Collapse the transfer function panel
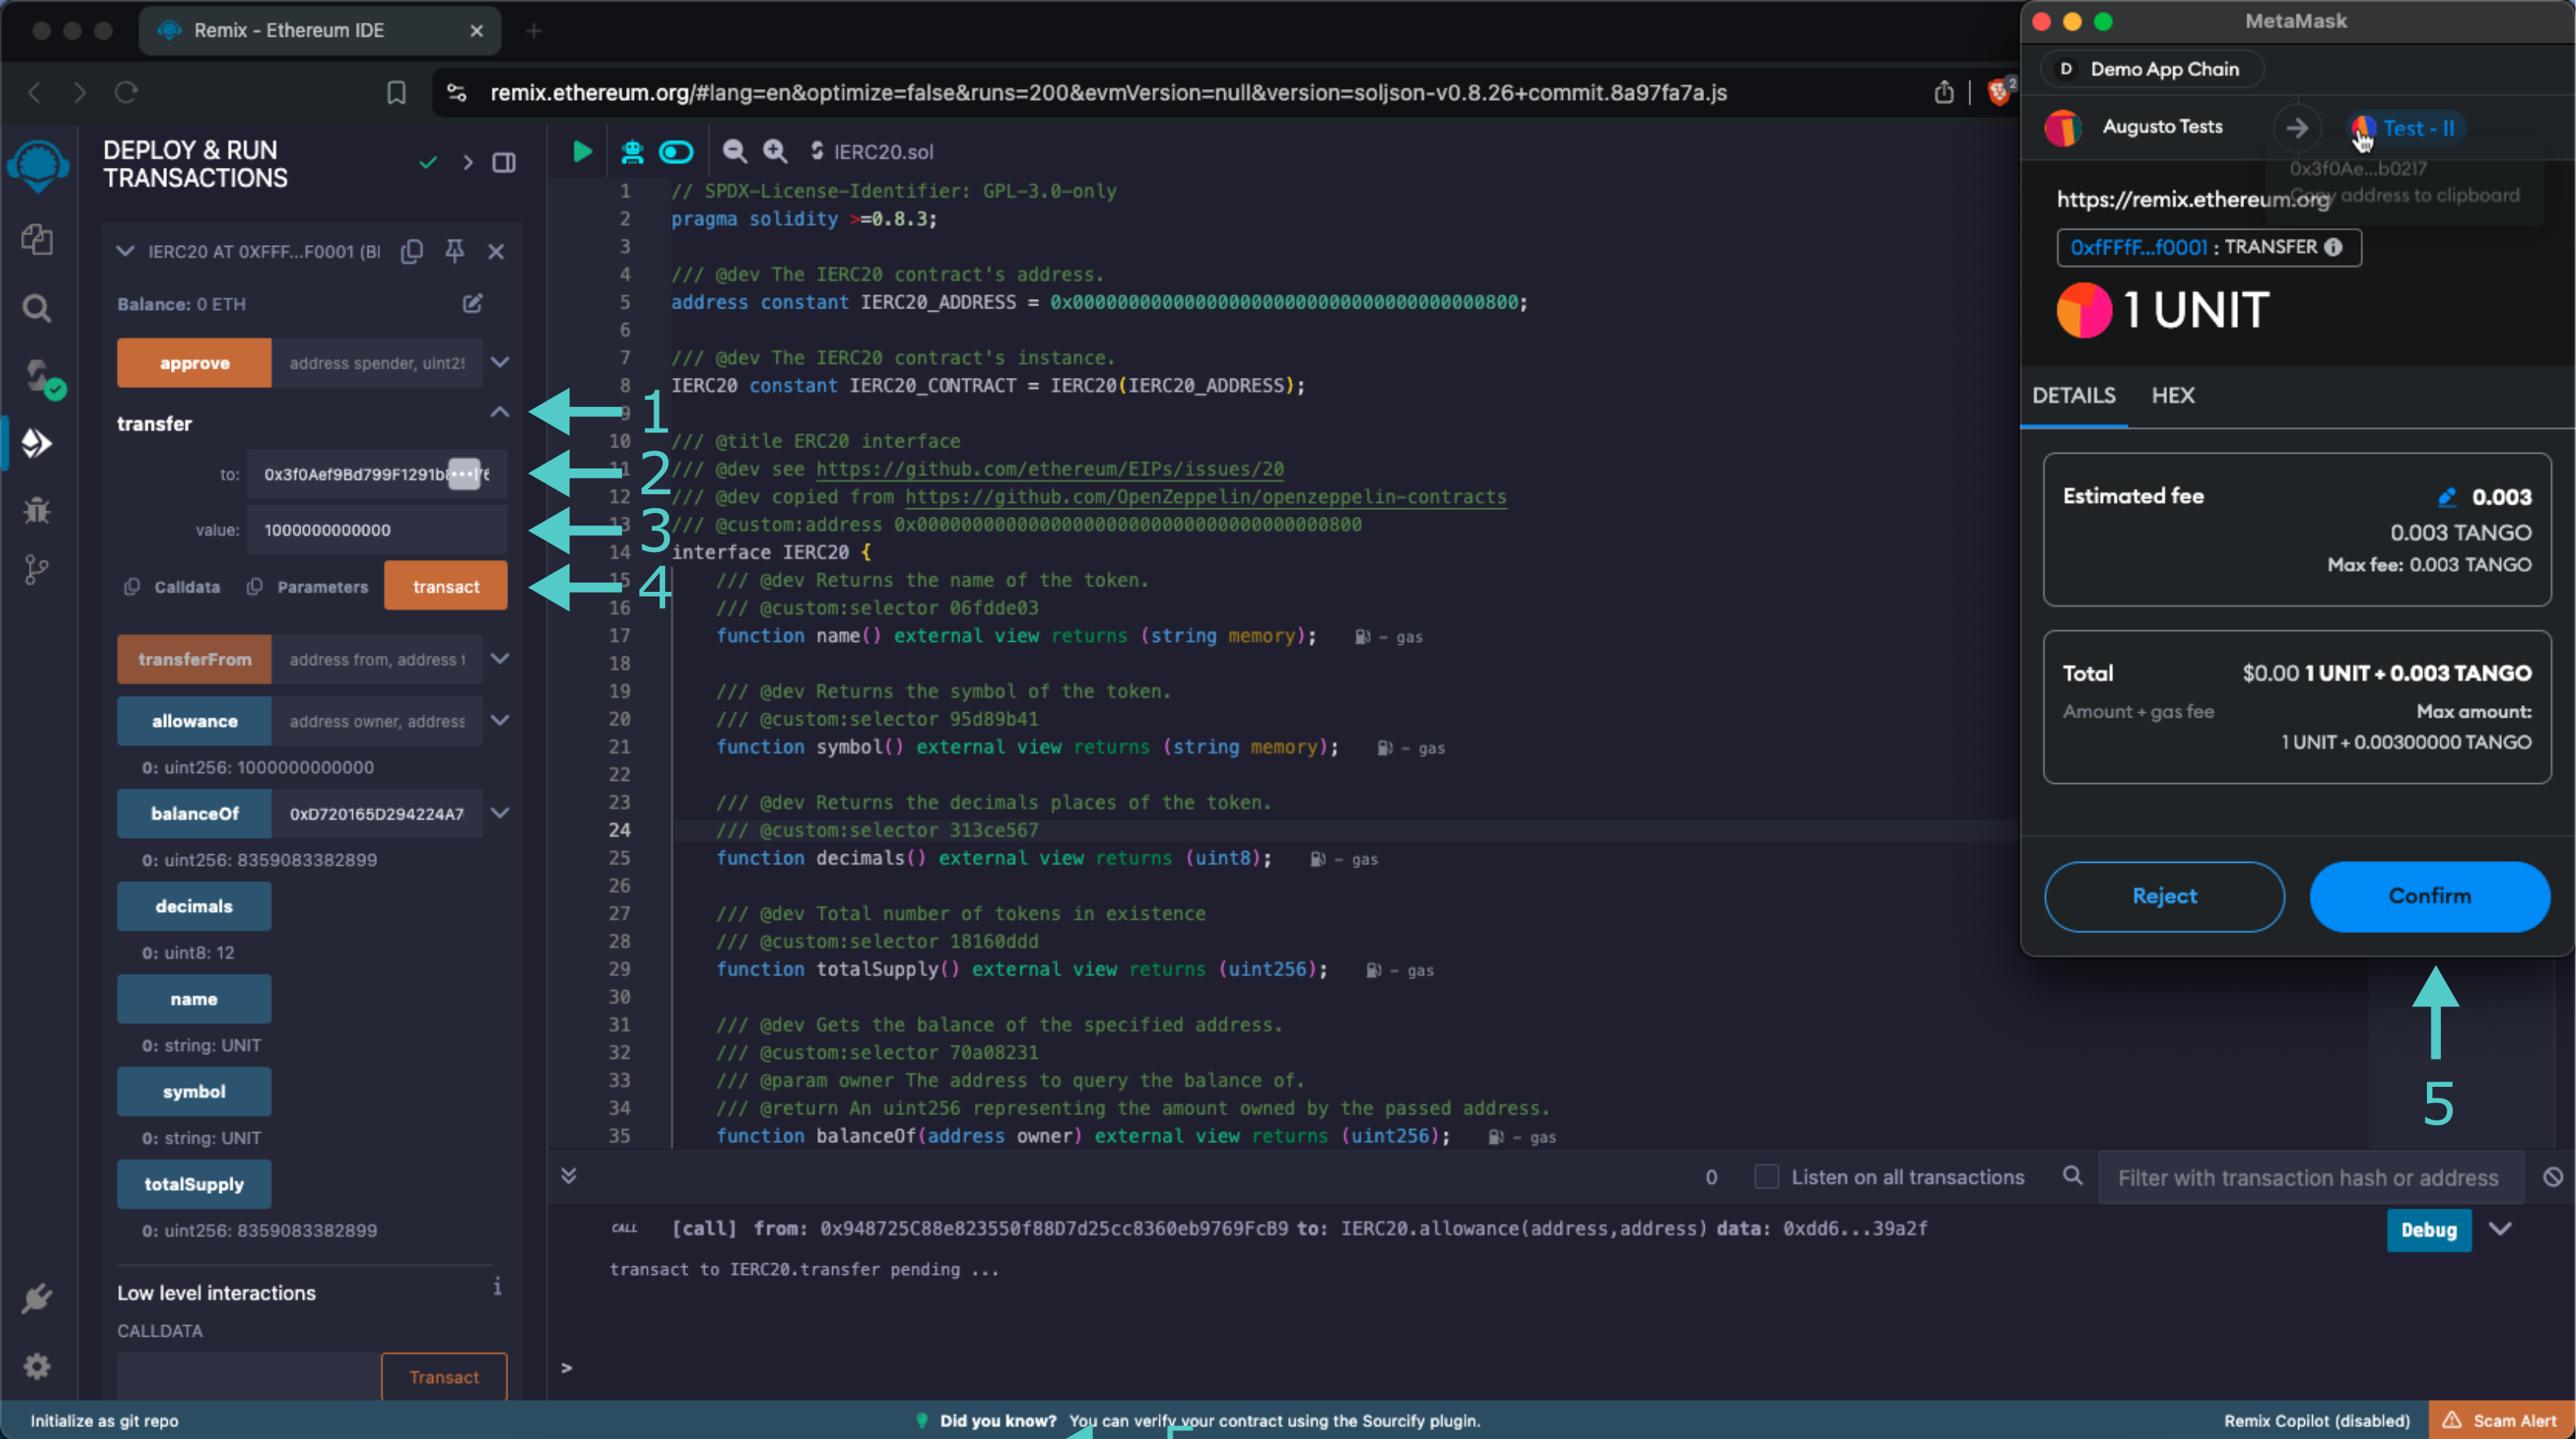Image resolution: width=2576 pixels, height=1439 pixels. click(500, 412)
